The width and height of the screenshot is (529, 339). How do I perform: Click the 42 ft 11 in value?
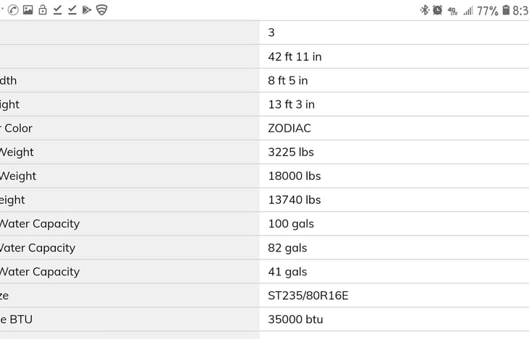coord(295,56)
